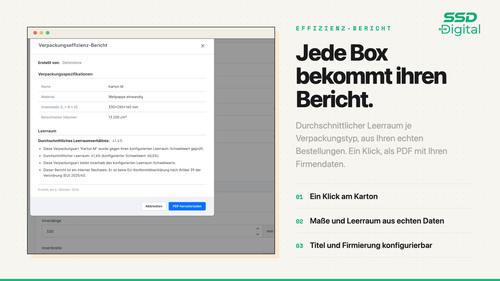Open the mm unit dropdown
This screenshot has height=281, width=500.
269,231
